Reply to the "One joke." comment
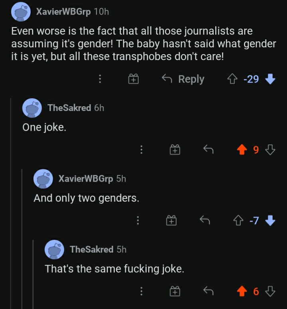The width and height of the screenshot is (287, 309). pyautogui.click(x=208, y=150)
